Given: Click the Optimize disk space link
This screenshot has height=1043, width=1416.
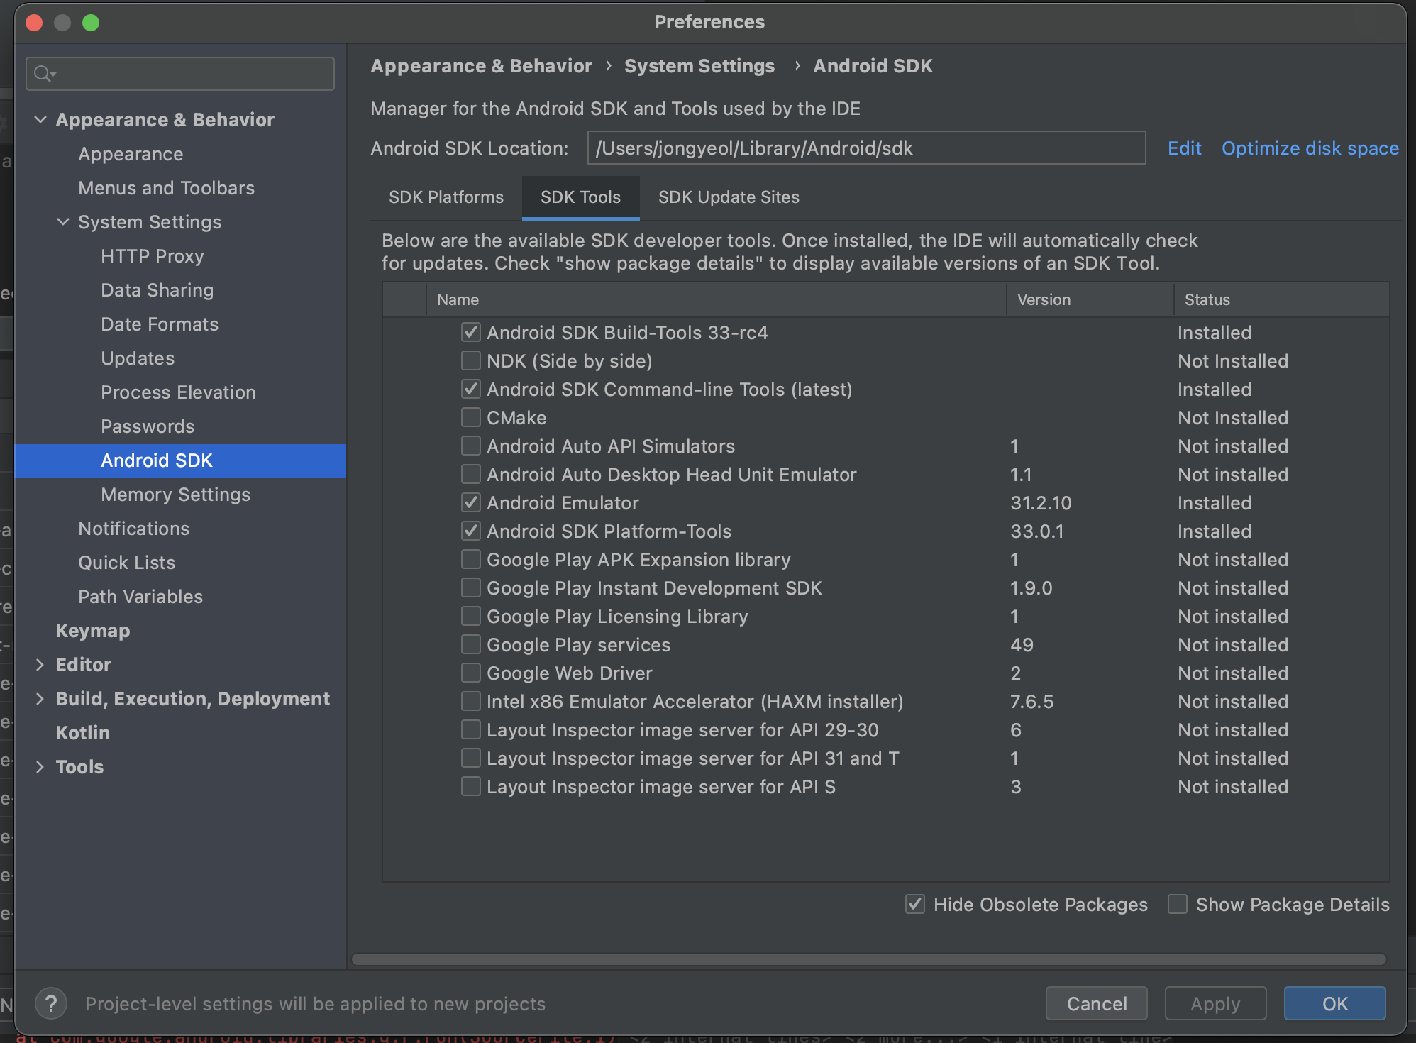Looking at the screenshot, I should [x=1310, y=148].
